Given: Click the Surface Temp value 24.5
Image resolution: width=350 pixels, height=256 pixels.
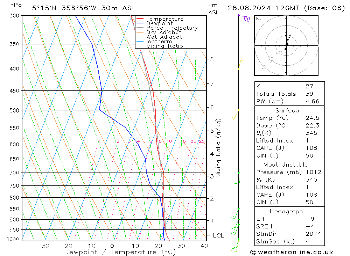Looking at the screenshot, I should (313, 118).
